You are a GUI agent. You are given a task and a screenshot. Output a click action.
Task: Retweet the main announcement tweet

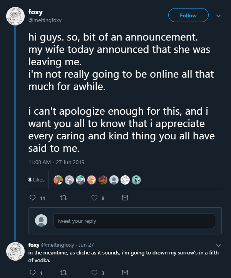pos(63,198)
